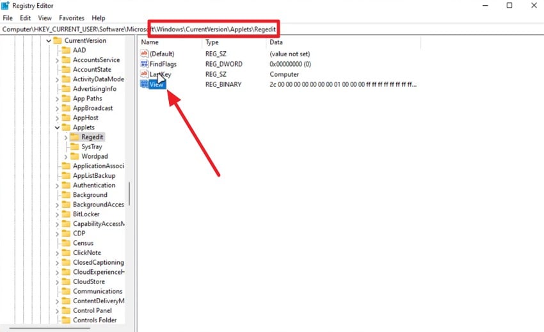Select the View value name
This screenshot has height=332, width=544.
click(x=156, y=84)
